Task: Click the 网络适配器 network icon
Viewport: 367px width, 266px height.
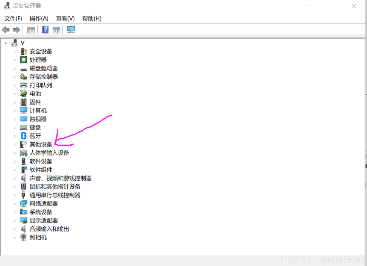Action: pyautogui.click(x=24, y=204)
